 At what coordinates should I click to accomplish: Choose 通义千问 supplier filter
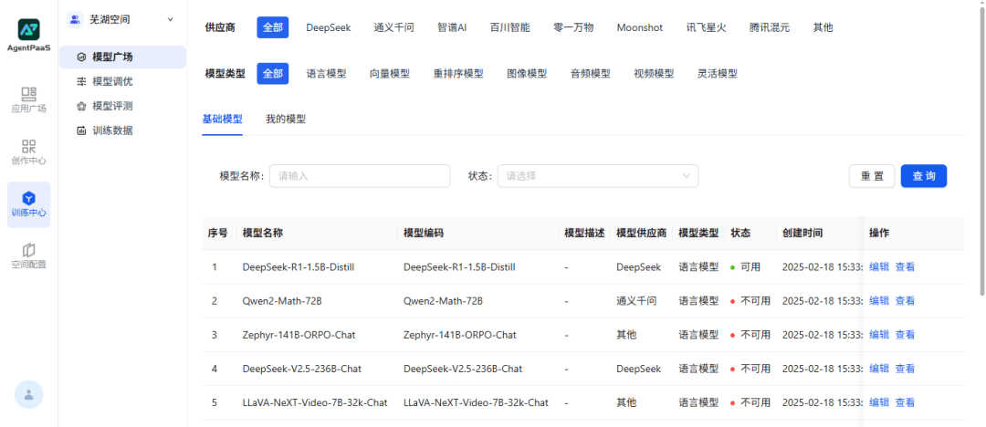click(393, 27)
